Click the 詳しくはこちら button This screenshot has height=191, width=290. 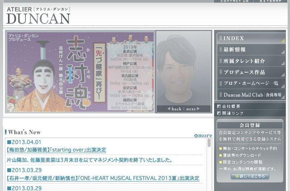[250, 176]
